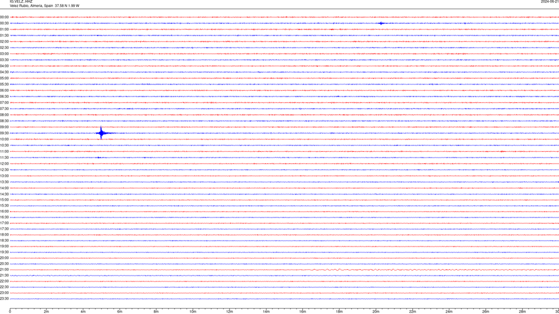Viewport: 559px width, 314px height.
Task: Click the 07:30 time label
Action: tap(4, 109)
